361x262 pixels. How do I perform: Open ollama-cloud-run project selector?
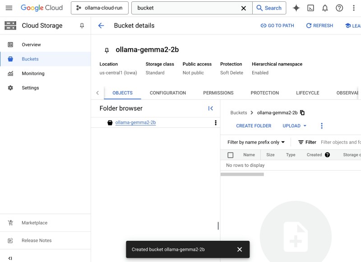pos(99,8)
